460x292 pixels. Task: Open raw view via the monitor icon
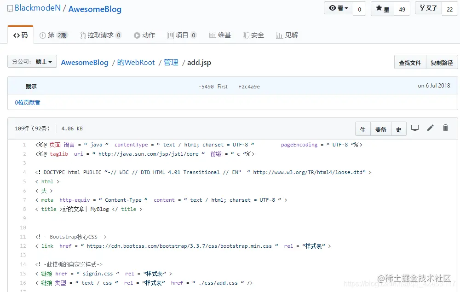click(x=415, y=128)
